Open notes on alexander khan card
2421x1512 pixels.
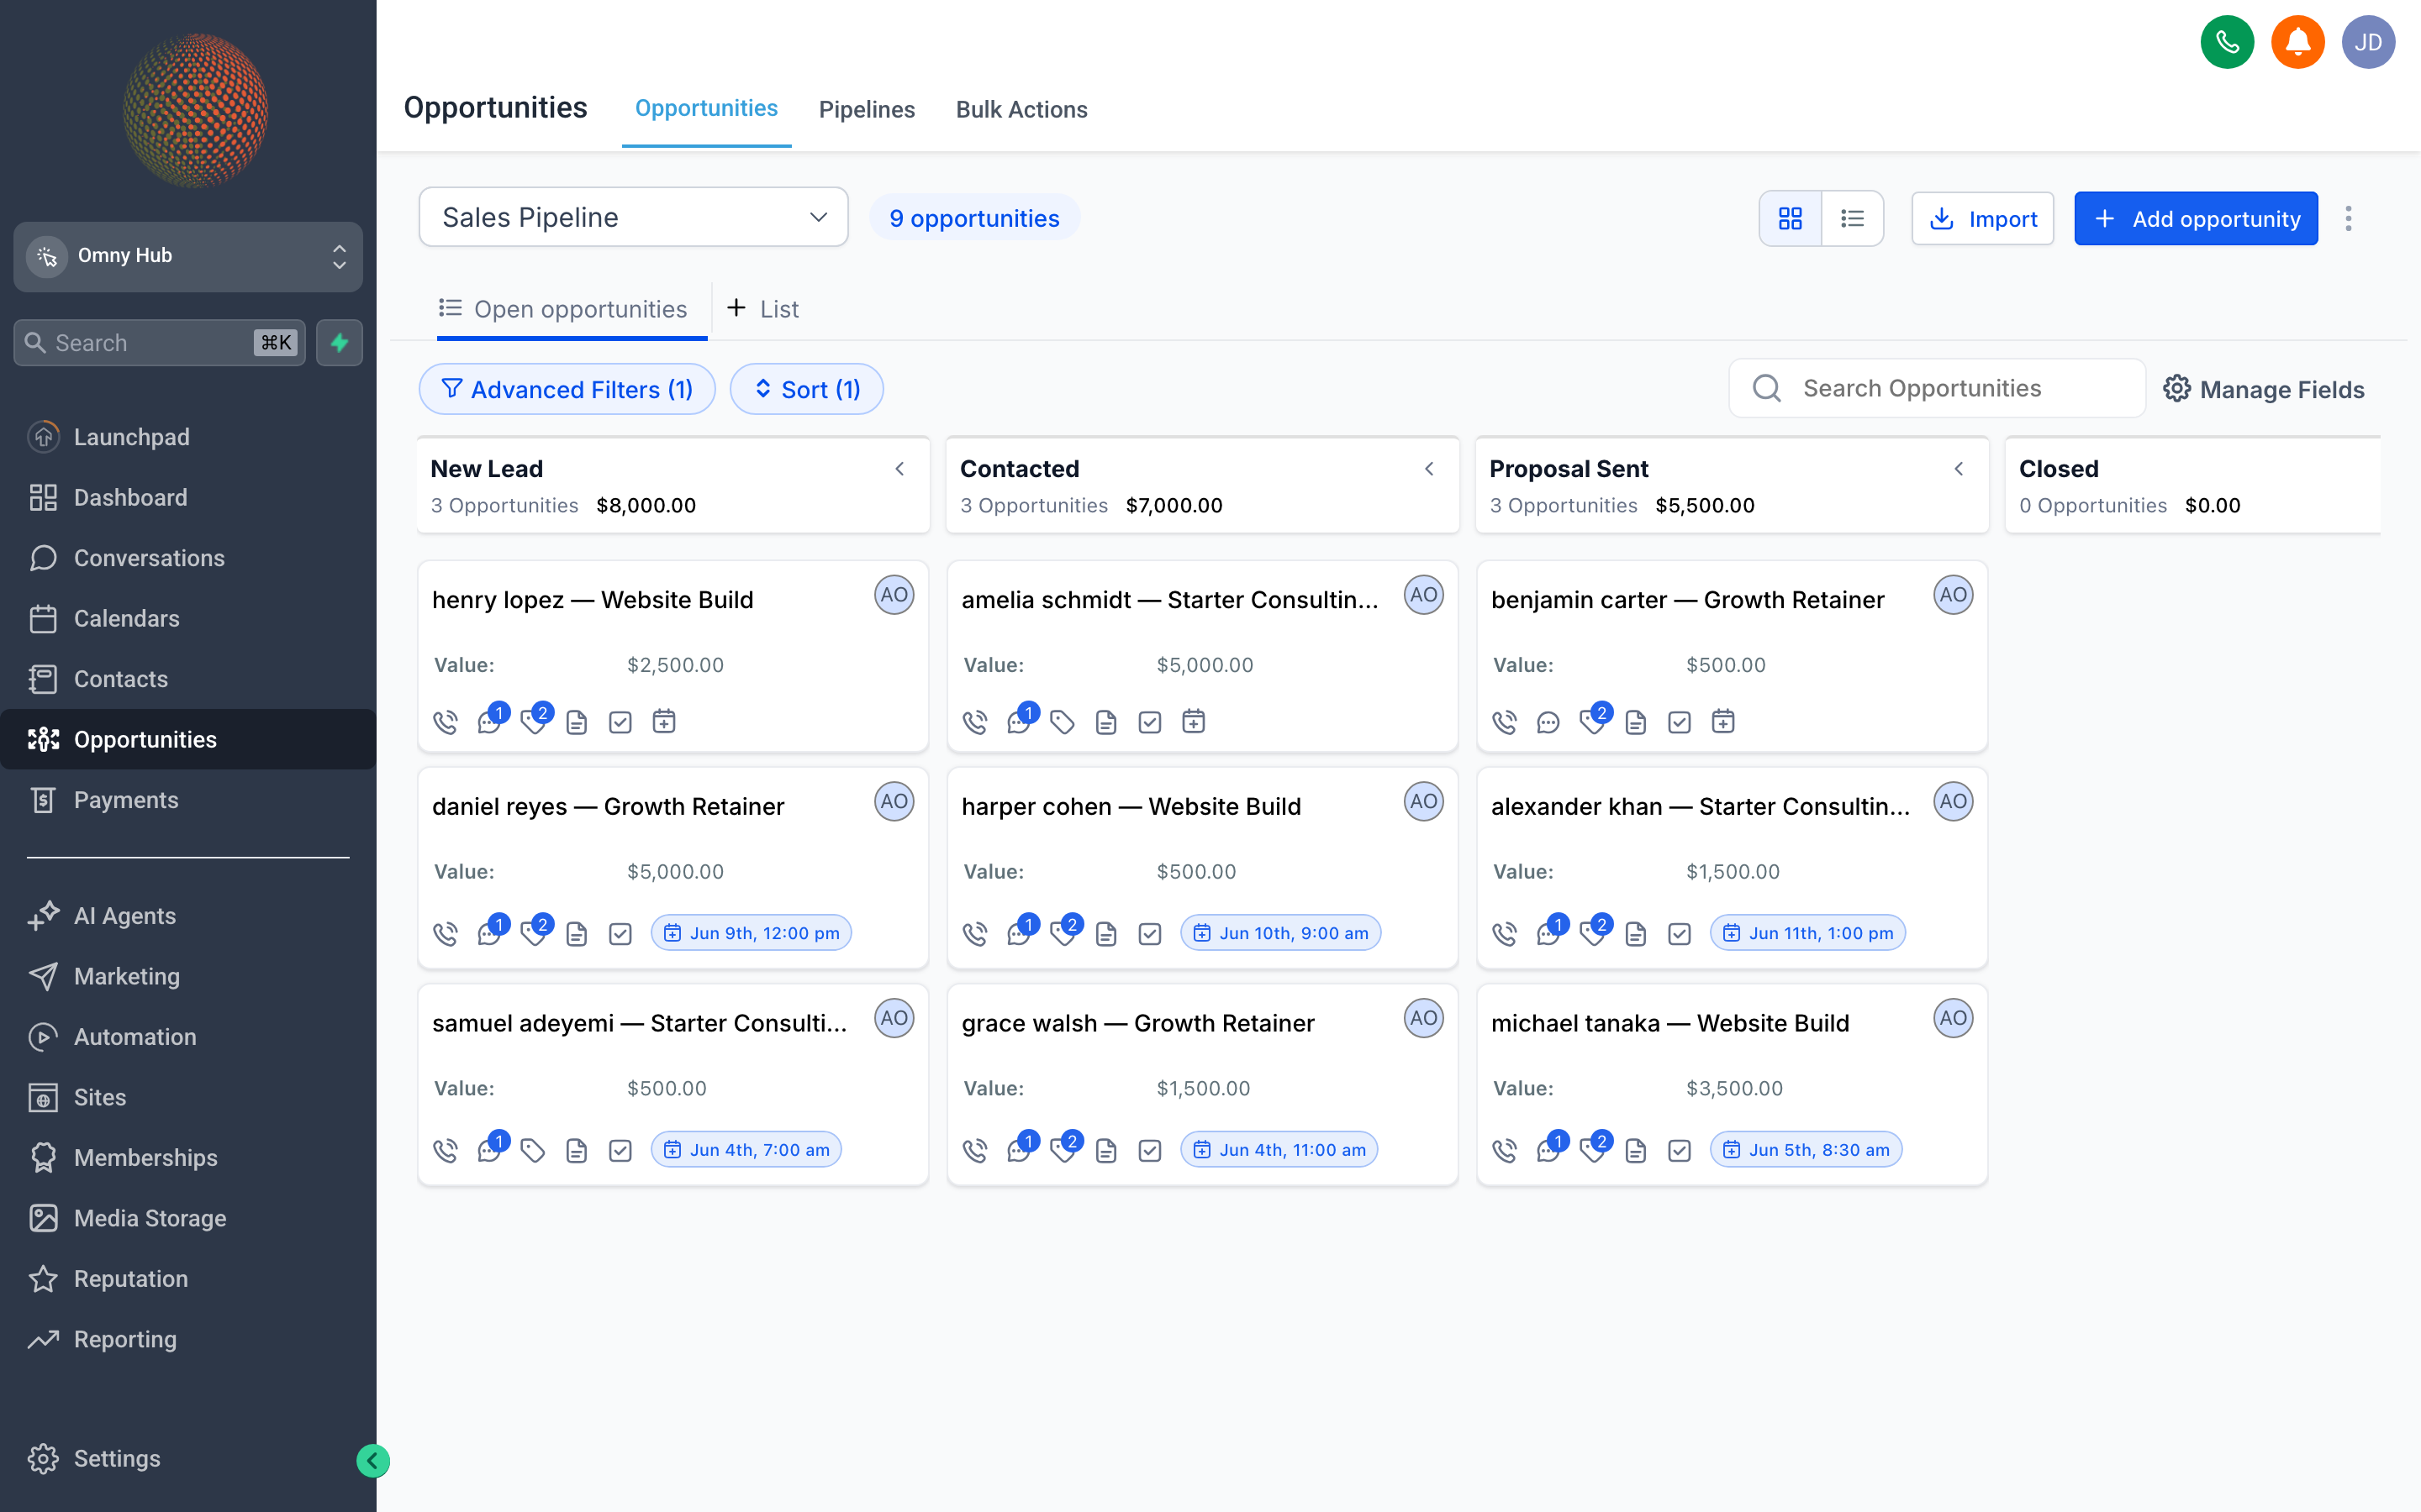[1636, 934]
